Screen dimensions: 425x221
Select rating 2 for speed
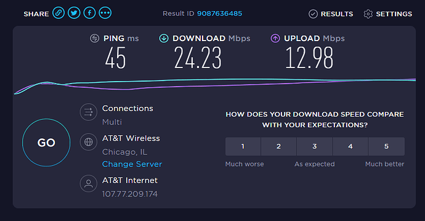[x=278, y=147]
